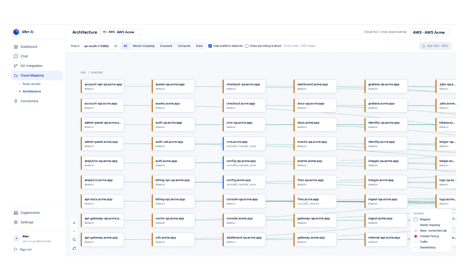Screen dimensions: 466x280
Task: Click the DNS / DOMAINS group label
Action: 92,72
